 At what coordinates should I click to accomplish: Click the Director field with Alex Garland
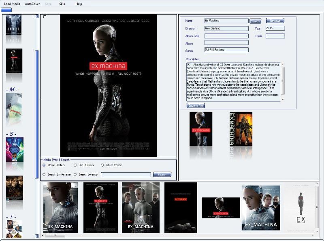click(x=226, y=28)
